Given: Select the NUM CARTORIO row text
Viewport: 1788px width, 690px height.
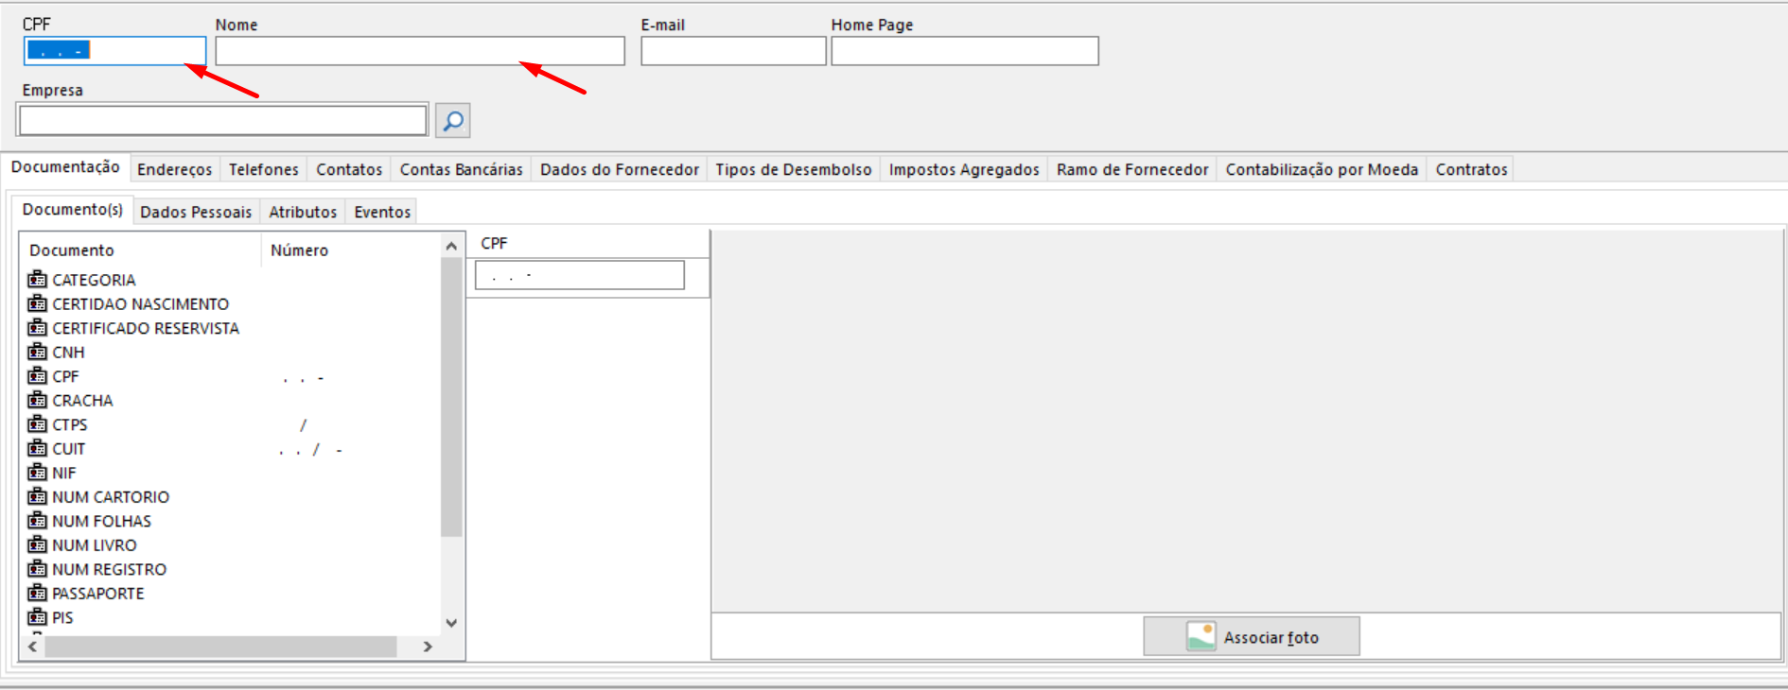Looking at the screenshot, I should [111, 497].
